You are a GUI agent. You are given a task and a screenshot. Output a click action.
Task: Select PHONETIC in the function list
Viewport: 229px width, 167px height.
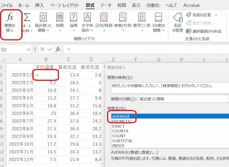coord(122,121)
